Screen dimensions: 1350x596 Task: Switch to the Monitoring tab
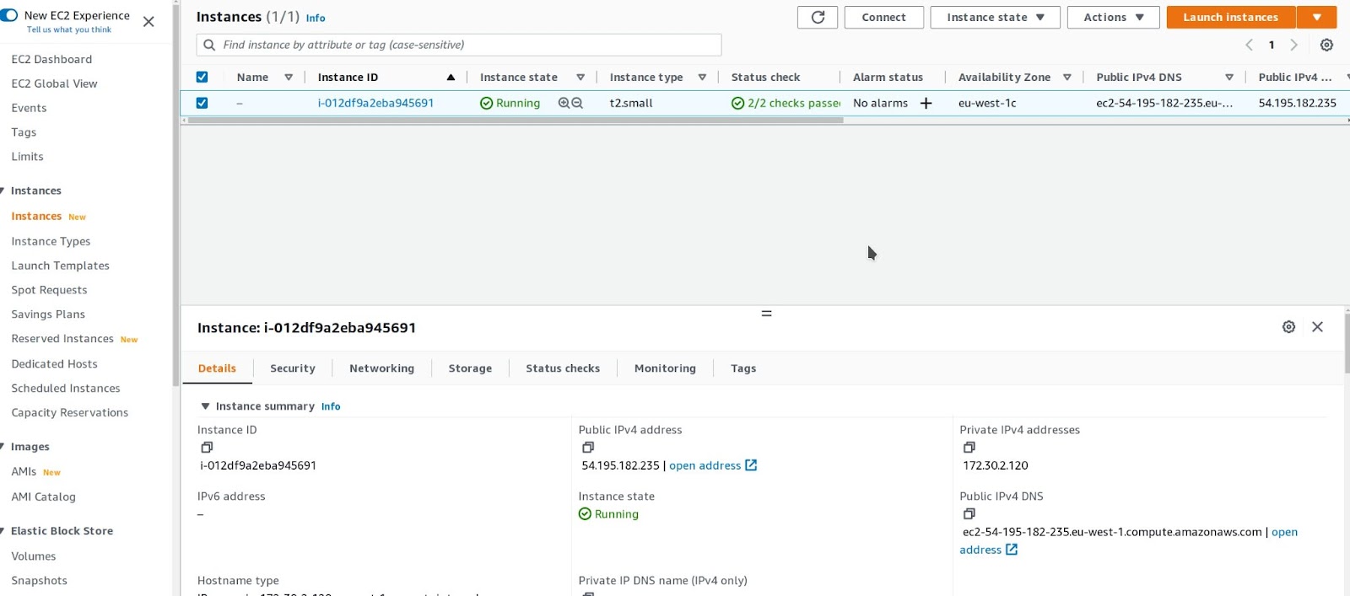pyautogui.click(x=665, y=368)
